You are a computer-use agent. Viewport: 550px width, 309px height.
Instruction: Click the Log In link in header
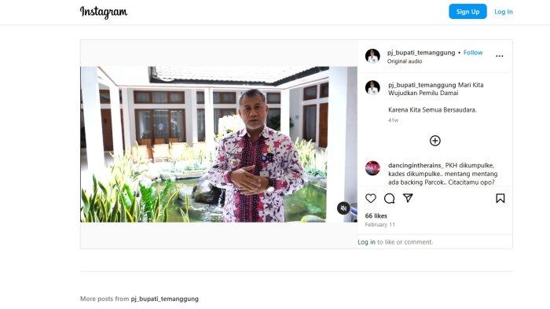click(504, 12)
